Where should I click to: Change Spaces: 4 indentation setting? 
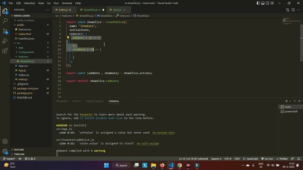pyautogui.click(x=216, y=159)
